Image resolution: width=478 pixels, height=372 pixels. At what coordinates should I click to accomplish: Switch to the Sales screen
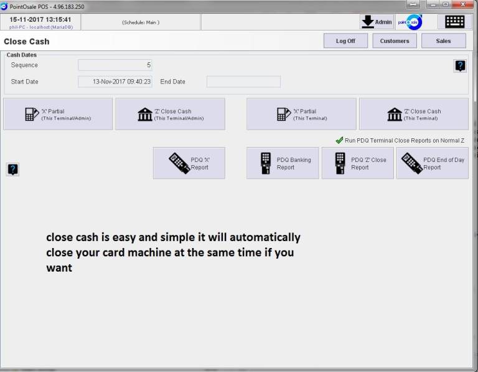(443, 41)
